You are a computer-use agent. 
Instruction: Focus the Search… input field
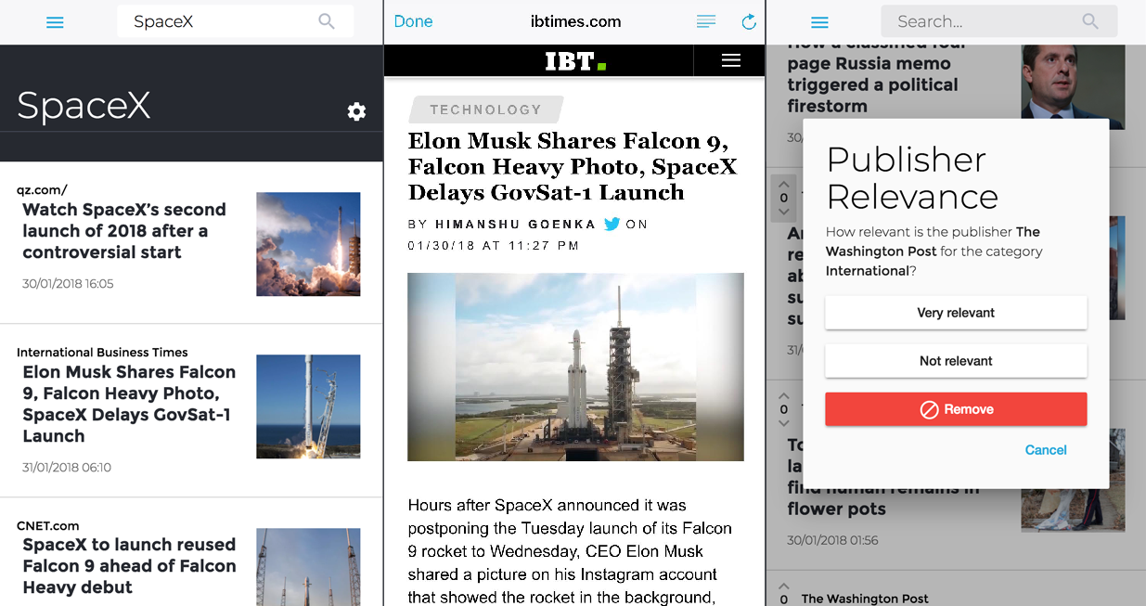click(984, 21)
